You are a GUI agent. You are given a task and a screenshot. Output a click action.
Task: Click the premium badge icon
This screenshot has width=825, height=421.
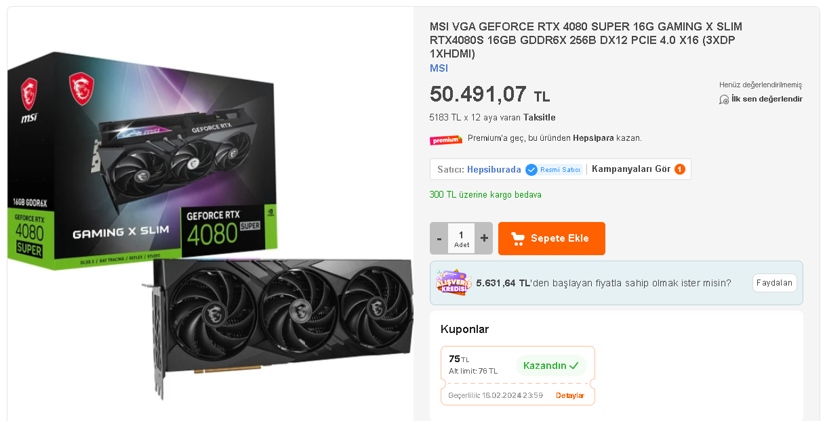pyautogui.click(x=446, y=139)
